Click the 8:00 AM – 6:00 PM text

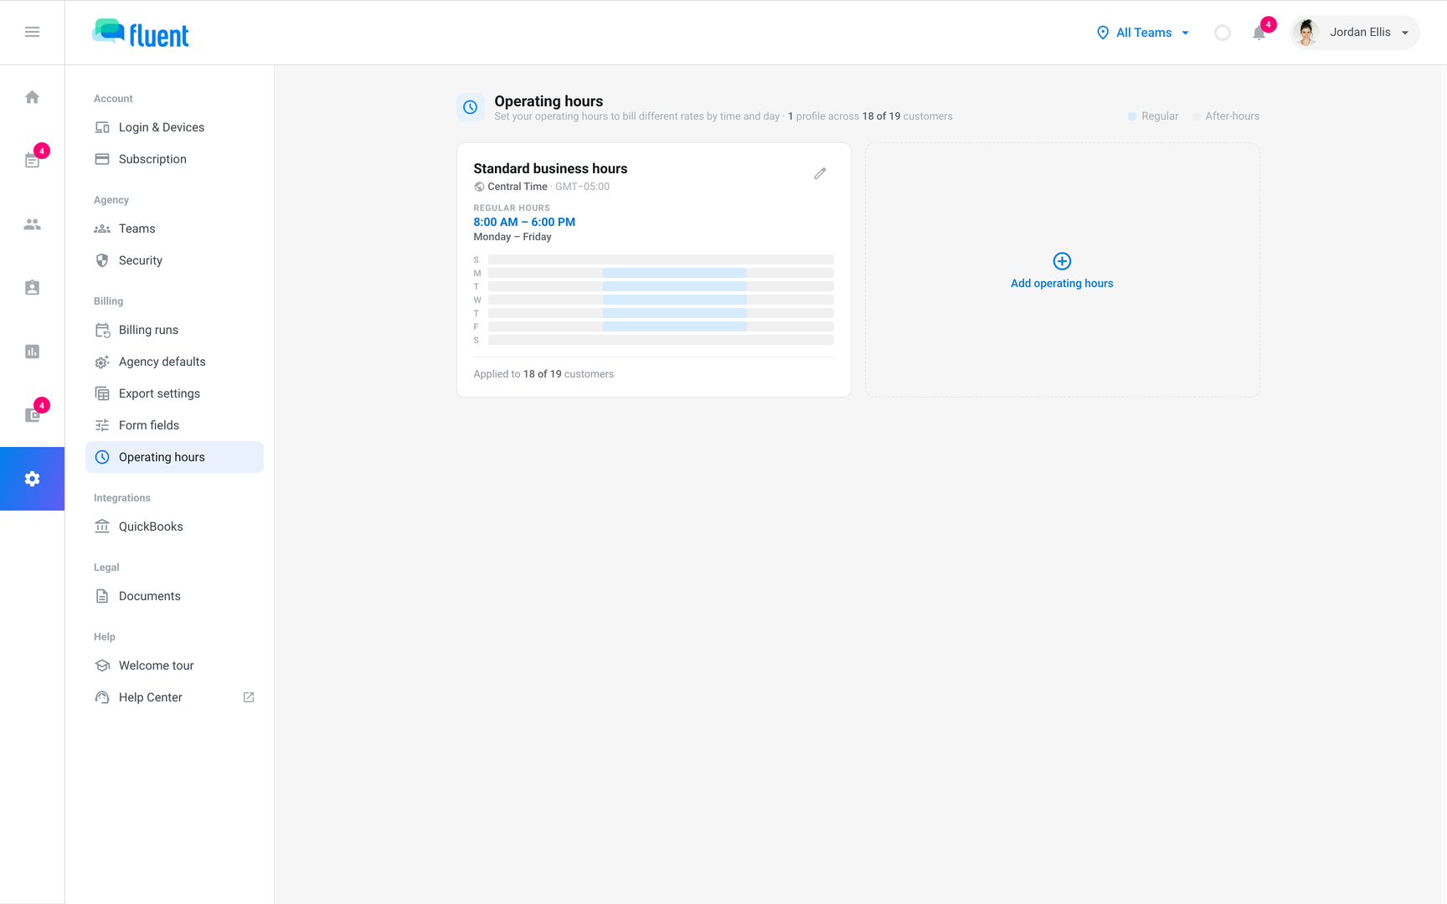[x=524, y=222]
